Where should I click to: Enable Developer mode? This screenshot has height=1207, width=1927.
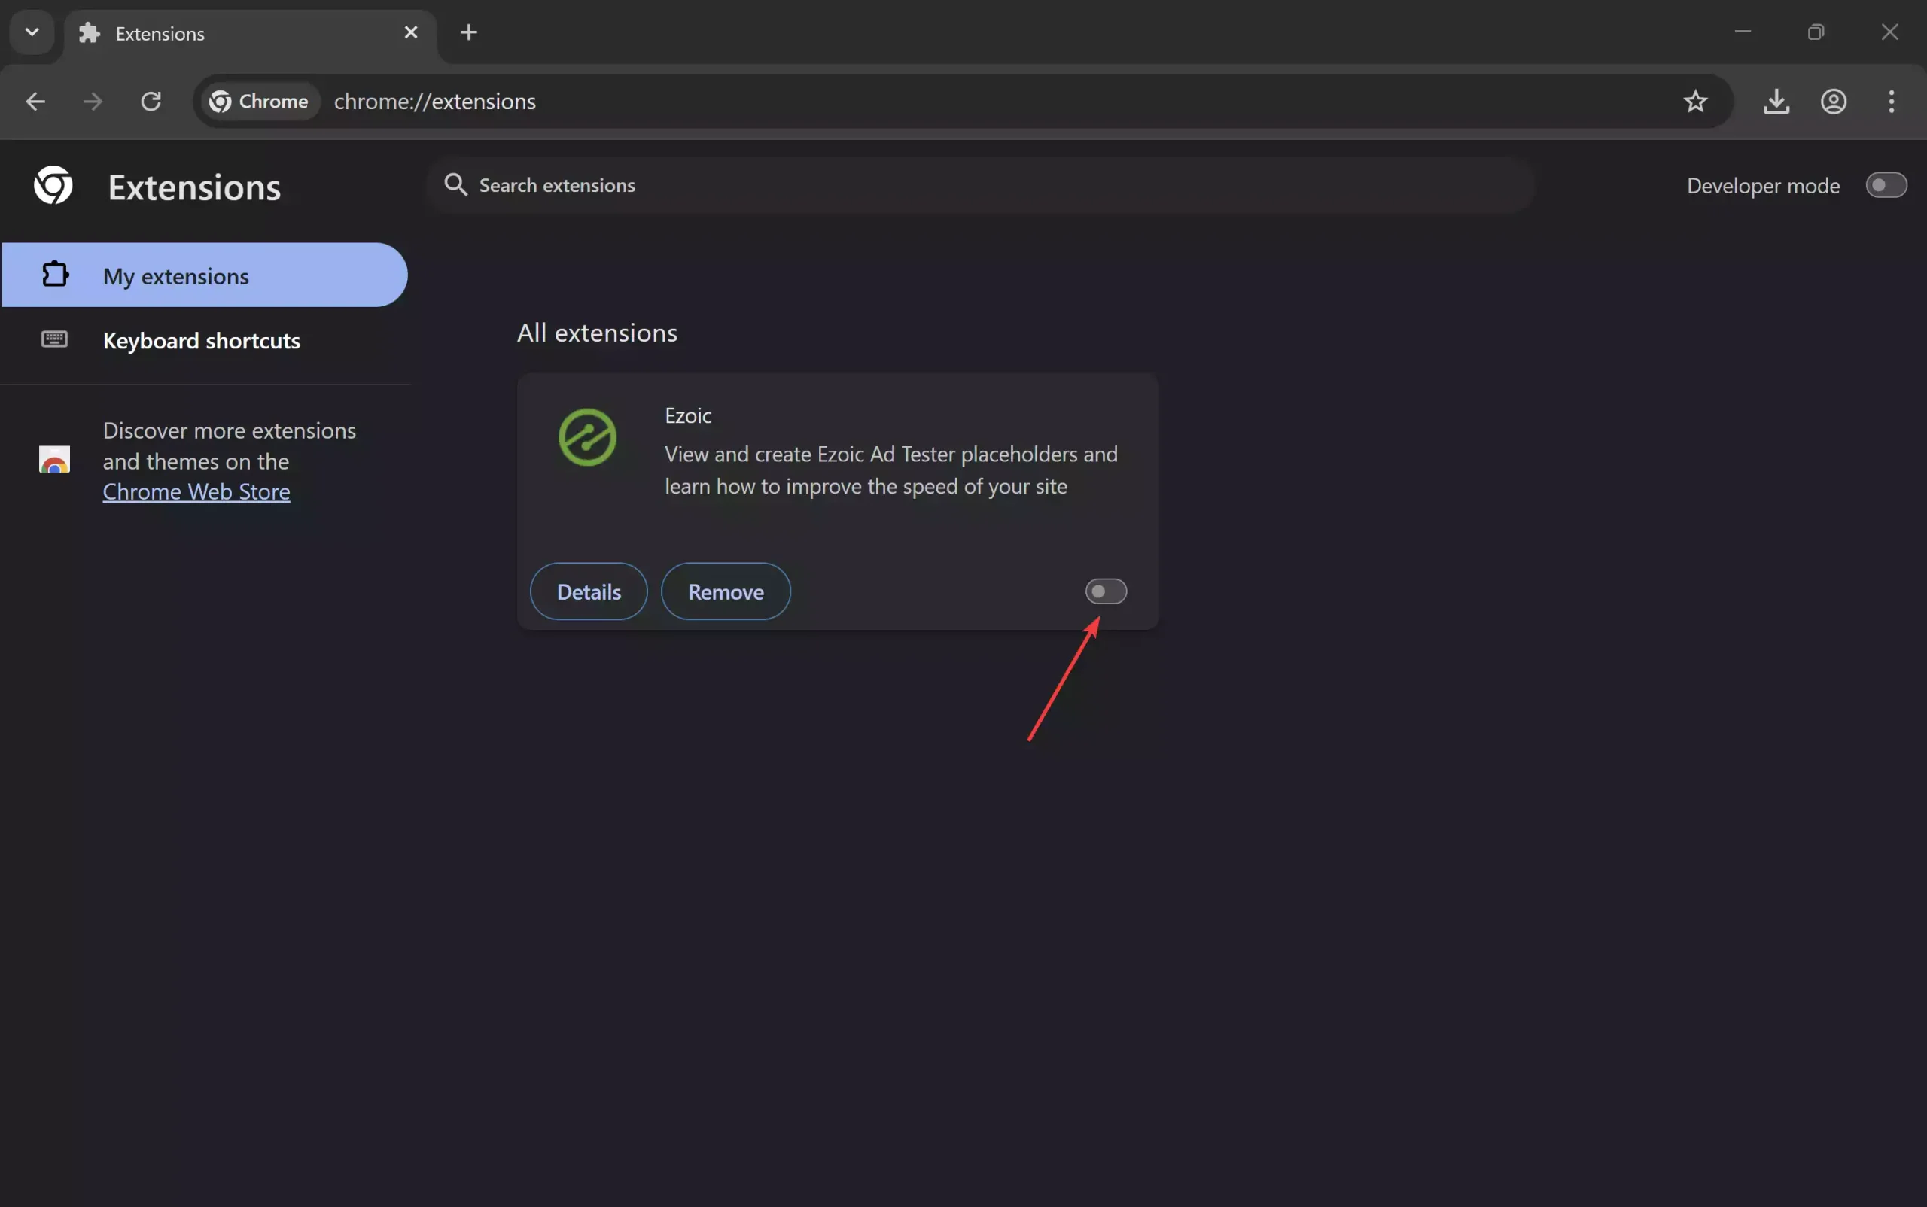pyautogui.click(x=1886, y=184)
